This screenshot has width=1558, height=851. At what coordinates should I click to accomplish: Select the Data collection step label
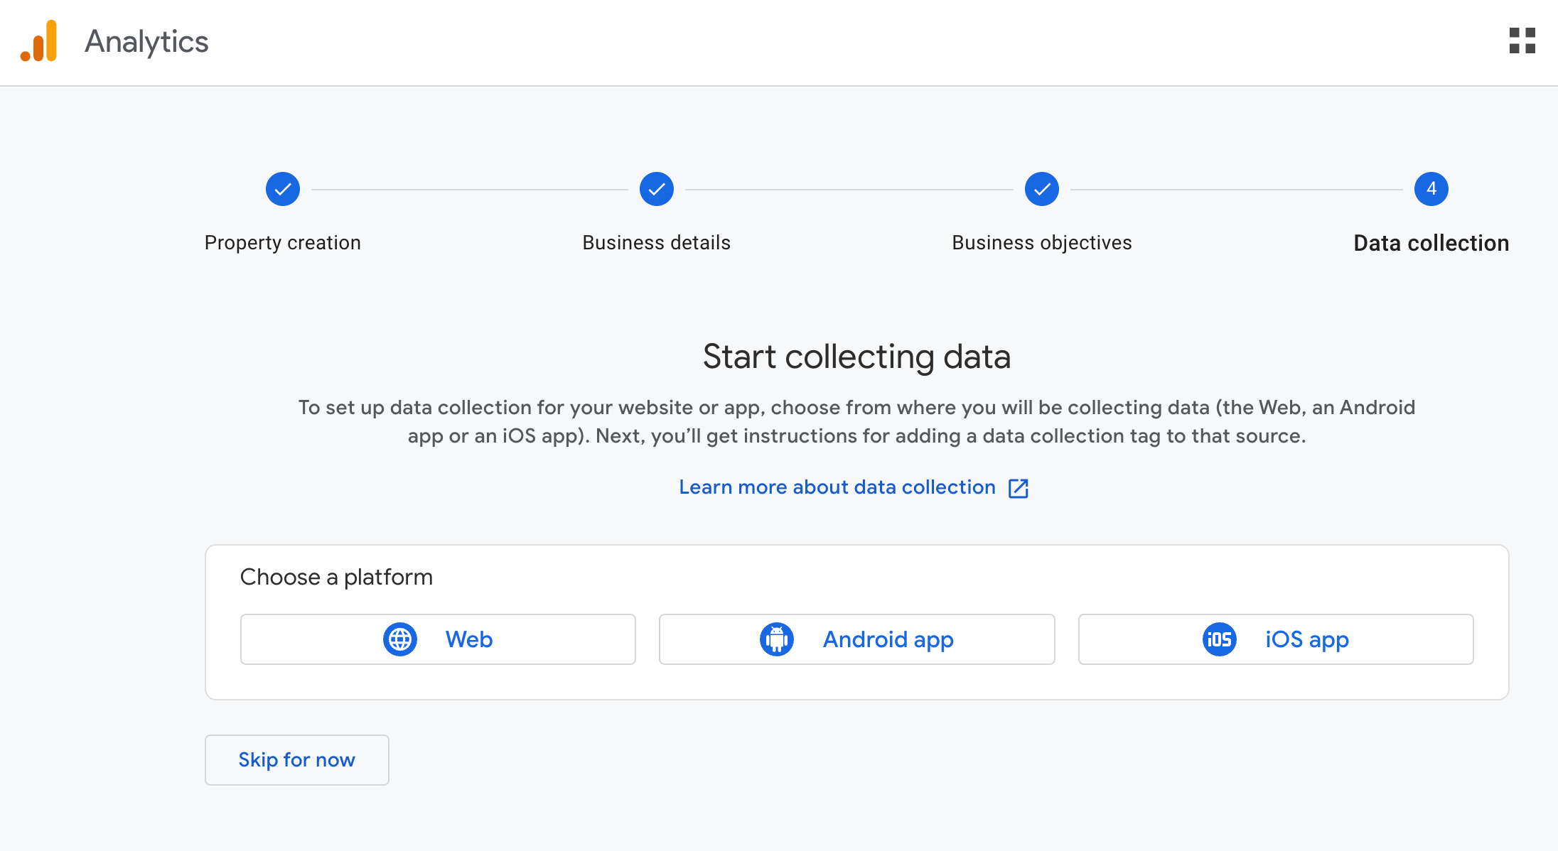(x=1431, y=243)
